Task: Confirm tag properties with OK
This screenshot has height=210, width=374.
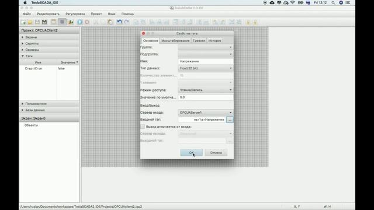Action: point(192,153)
